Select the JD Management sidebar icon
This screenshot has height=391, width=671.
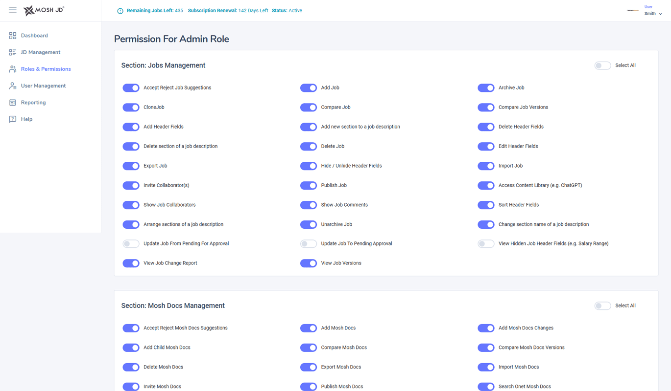point(12,52)
